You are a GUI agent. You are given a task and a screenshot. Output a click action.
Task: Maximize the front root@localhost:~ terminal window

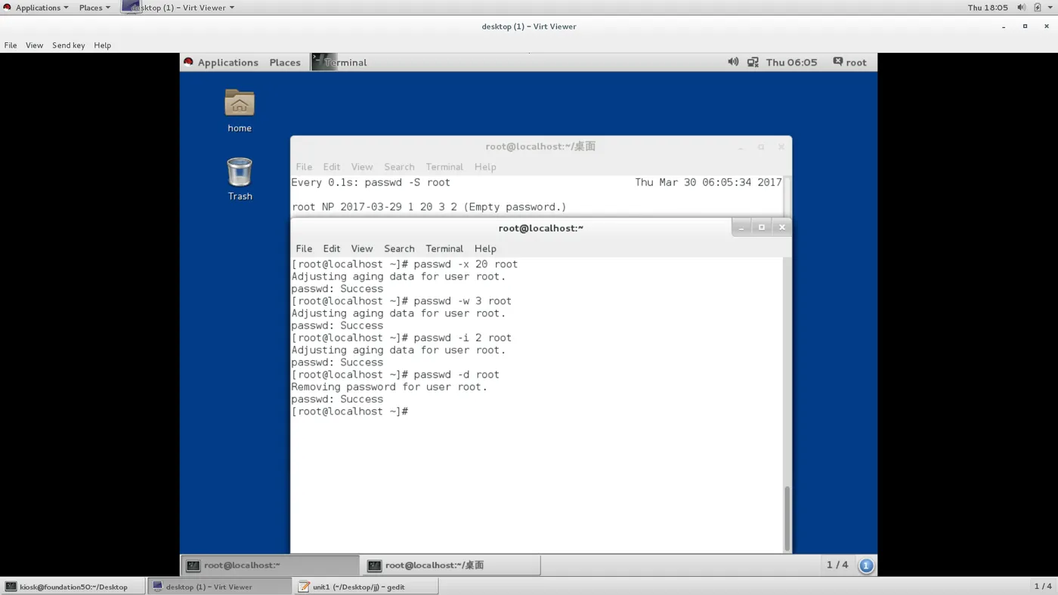(x=762, y=227)
